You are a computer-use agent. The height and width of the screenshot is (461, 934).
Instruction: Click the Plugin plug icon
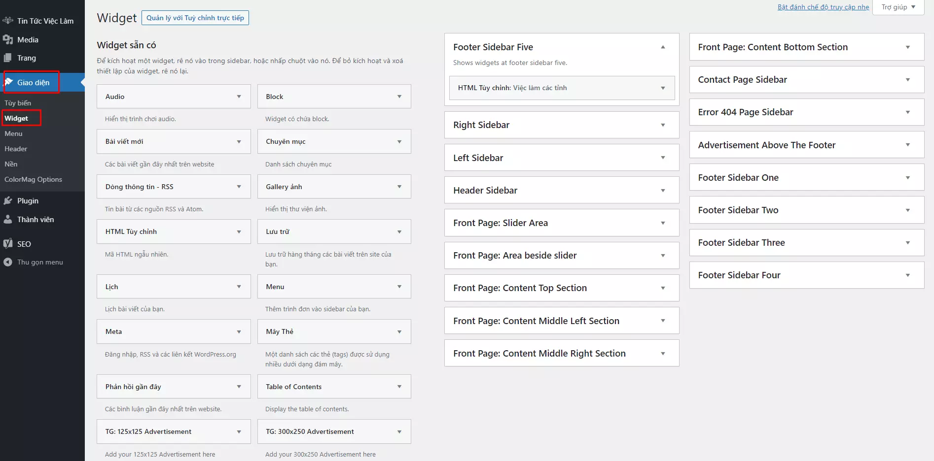pyautogui.click(x=8, y=200)
